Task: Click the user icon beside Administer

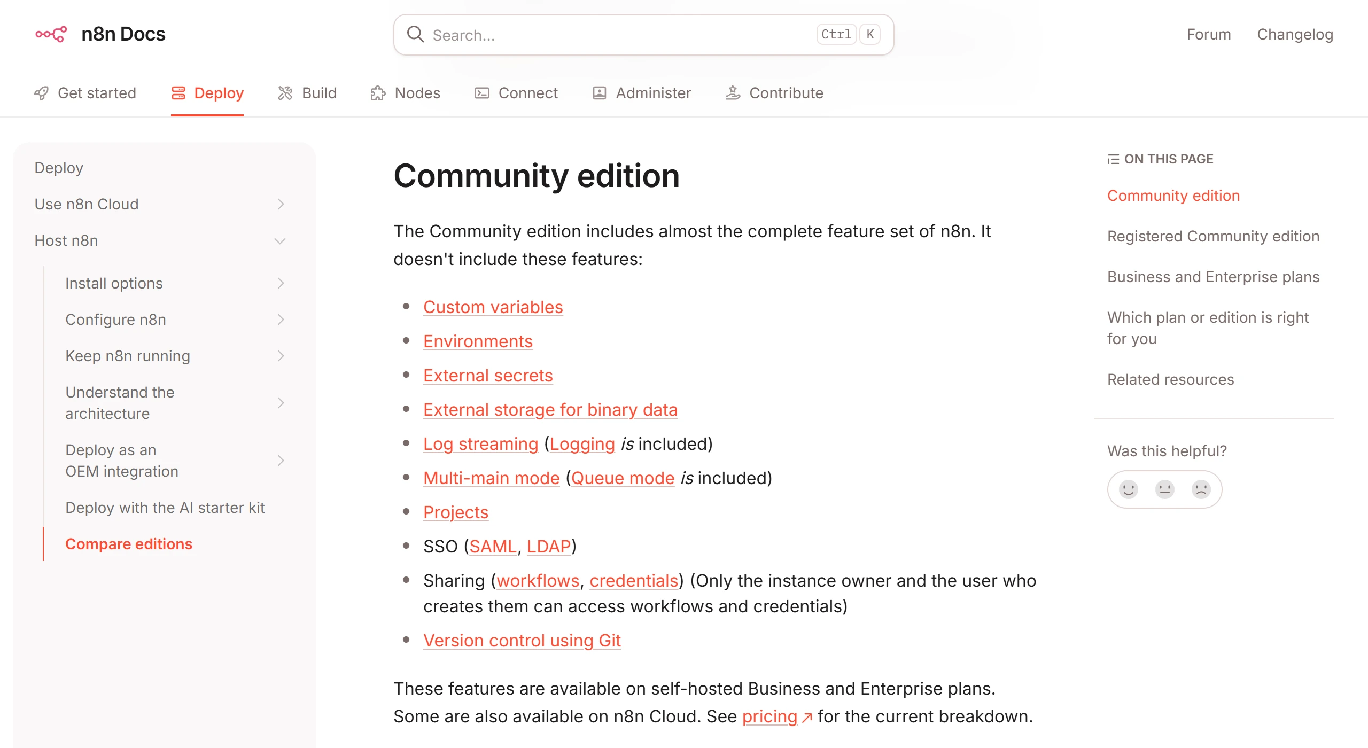Action: (600, 93)
